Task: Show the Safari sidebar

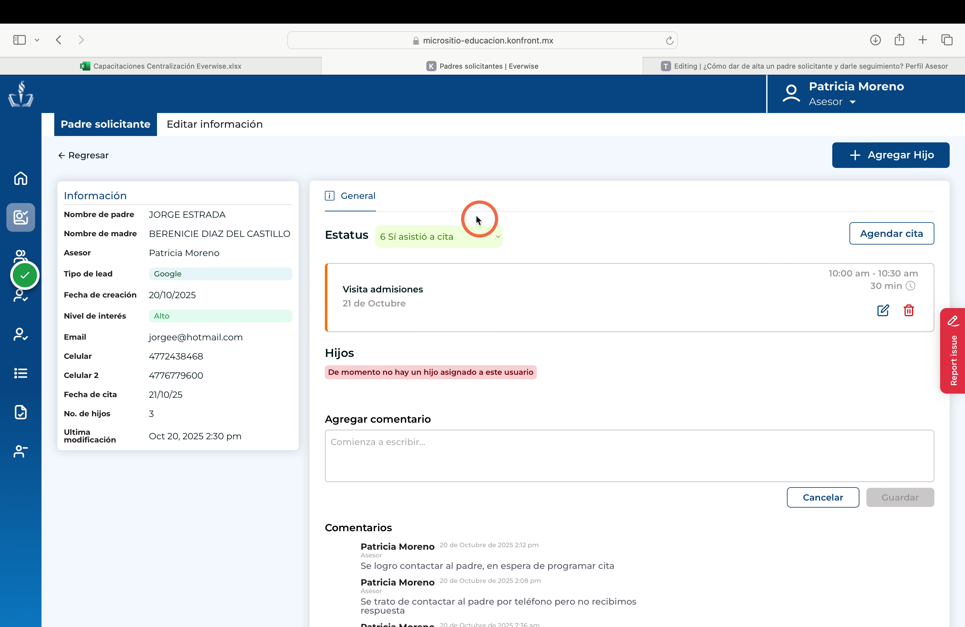Action: coord(19,40)
